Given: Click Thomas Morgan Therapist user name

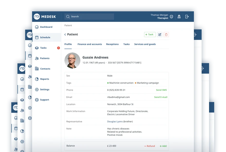Looking at the screenshot, I should point(159,16).
